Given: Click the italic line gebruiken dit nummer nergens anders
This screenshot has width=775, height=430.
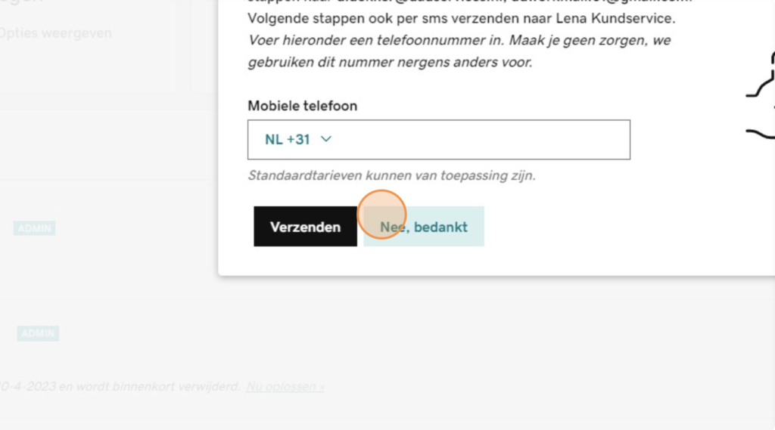Looking at the screenshot, I should pyautogui.click(x=390, y=62).
